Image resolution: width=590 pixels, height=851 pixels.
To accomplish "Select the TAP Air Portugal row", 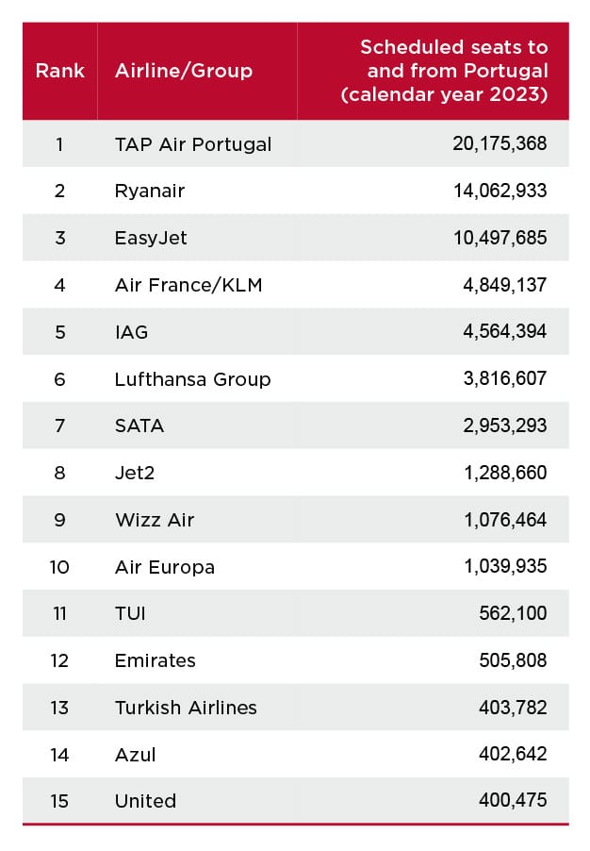I will click(x=296, y=143).
